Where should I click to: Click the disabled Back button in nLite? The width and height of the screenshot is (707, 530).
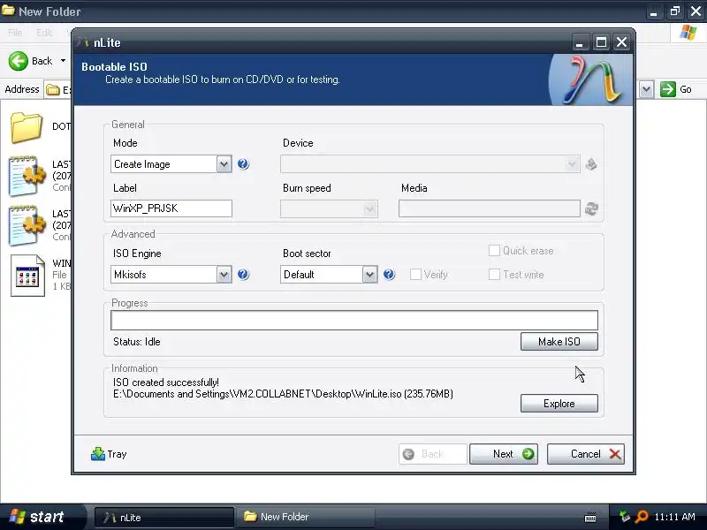click(x=433, y=454)
